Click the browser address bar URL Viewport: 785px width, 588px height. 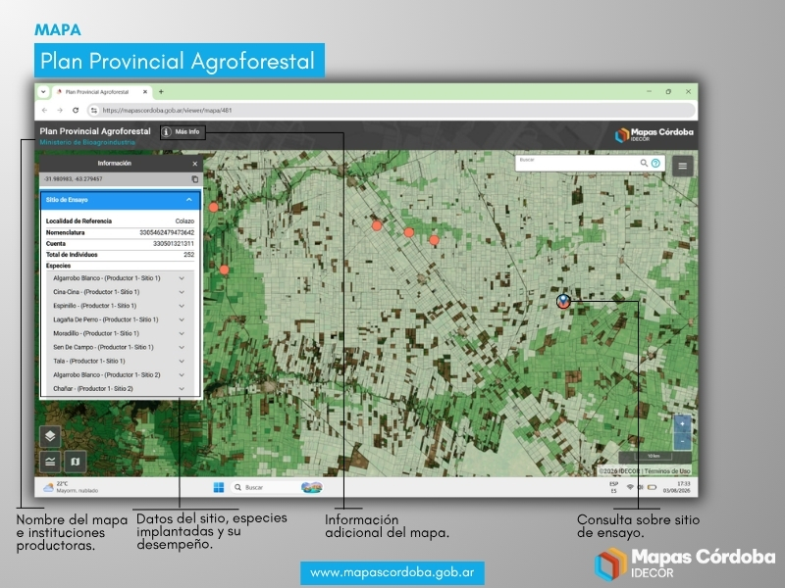pyautogui.click(x=167, y=111)
